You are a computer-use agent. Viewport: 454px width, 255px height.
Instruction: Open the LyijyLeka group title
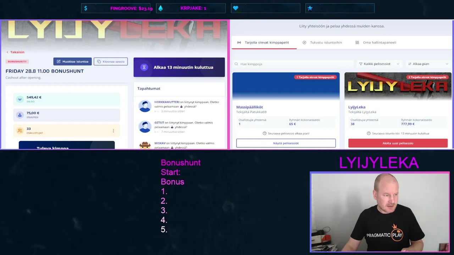pyautogui.click(x=357, y=107)
